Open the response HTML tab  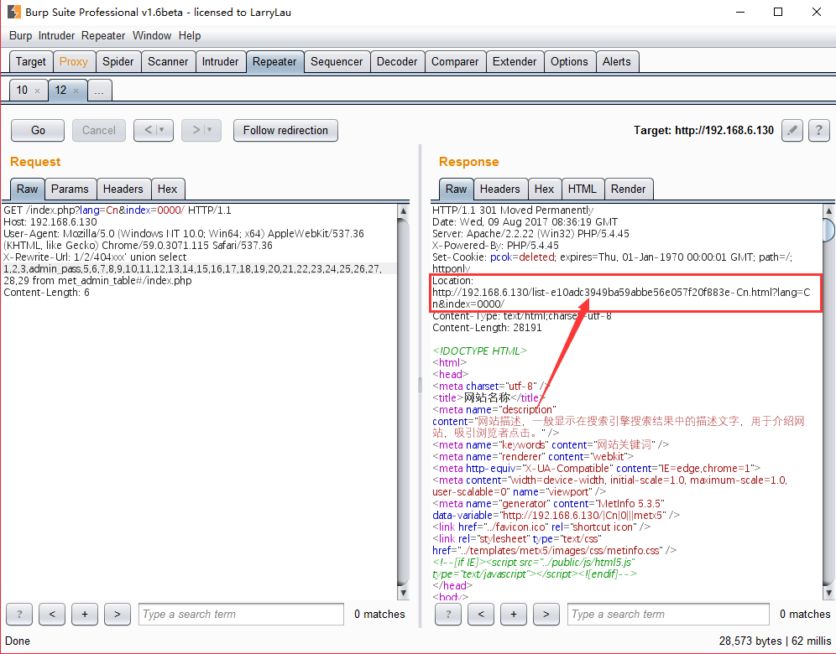pyautogui.click(x=583, y=189)
